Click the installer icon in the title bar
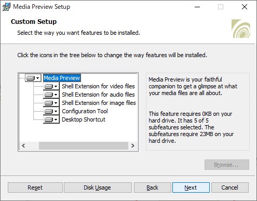 point(6,7)
